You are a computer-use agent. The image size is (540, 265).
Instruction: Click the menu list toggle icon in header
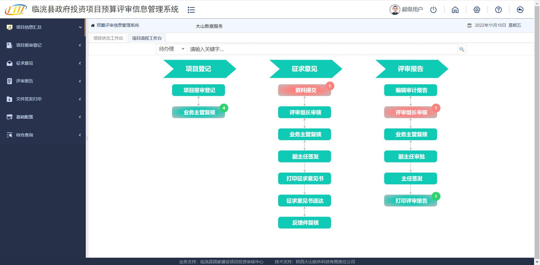click(191, 10)
